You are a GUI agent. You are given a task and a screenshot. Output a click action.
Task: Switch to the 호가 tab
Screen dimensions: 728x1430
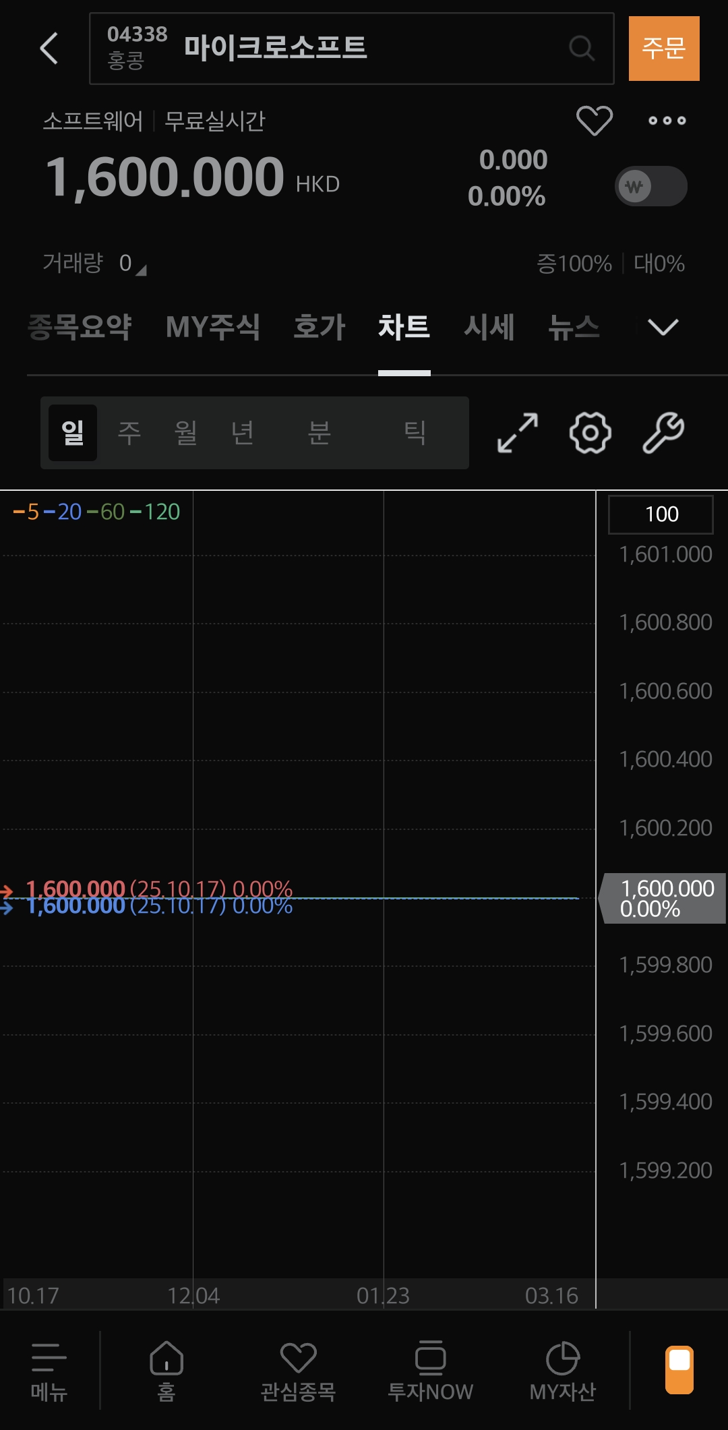(x=319, y=328)
